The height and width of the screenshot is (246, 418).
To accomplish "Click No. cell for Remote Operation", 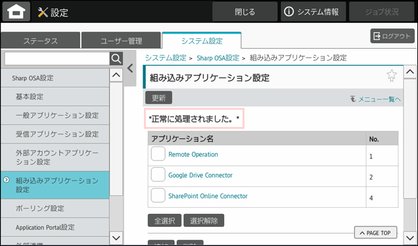I will [x=382, y=156].
